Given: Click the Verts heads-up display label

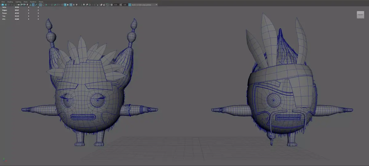Looking at the screenshot, I should pos(4,7).
